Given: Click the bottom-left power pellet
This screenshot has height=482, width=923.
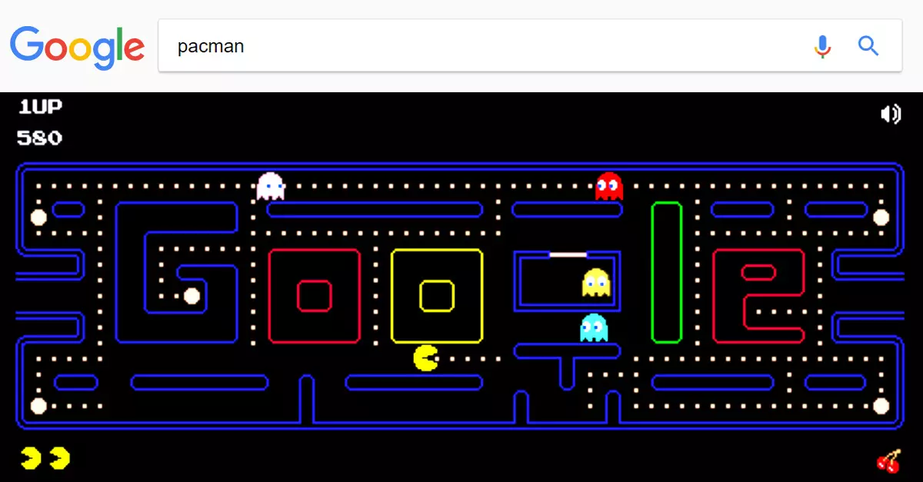Looking at the screenshot, I should (38, 405).
